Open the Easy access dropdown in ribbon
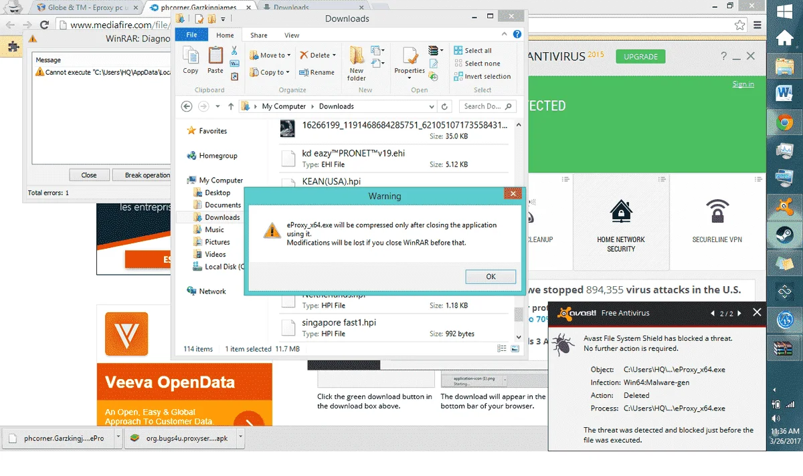 pos(378,64)
